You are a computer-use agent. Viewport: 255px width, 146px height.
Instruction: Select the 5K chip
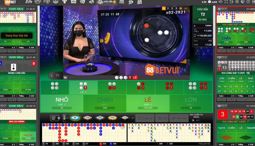click(75, 118)
